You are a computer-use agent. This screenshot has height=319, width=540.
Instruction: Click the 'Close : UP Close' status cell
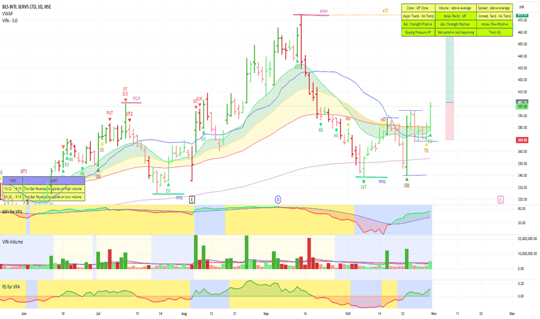pos(418,8)
